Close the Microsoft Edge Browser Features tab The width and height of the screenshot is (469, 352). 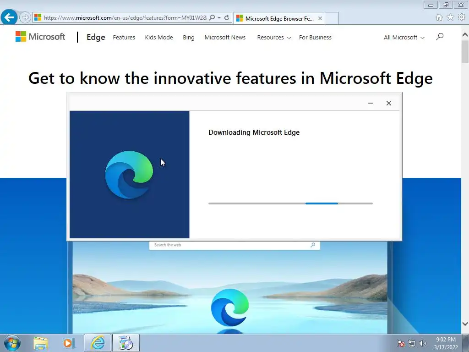coord(320,18)
